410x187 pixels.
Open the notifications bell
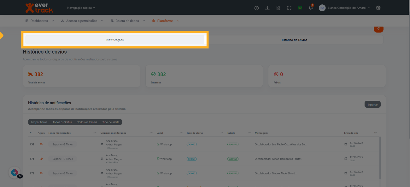click(x=311, y=8)
